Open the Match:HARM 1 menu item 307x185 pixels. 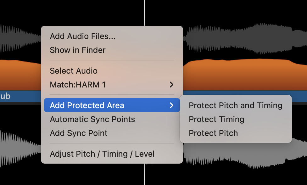pos(78,85)
